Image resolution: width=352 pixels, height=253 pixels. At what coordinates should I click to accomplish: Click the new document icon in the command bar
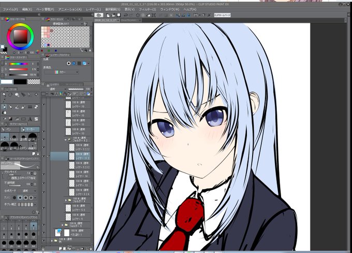108,15
